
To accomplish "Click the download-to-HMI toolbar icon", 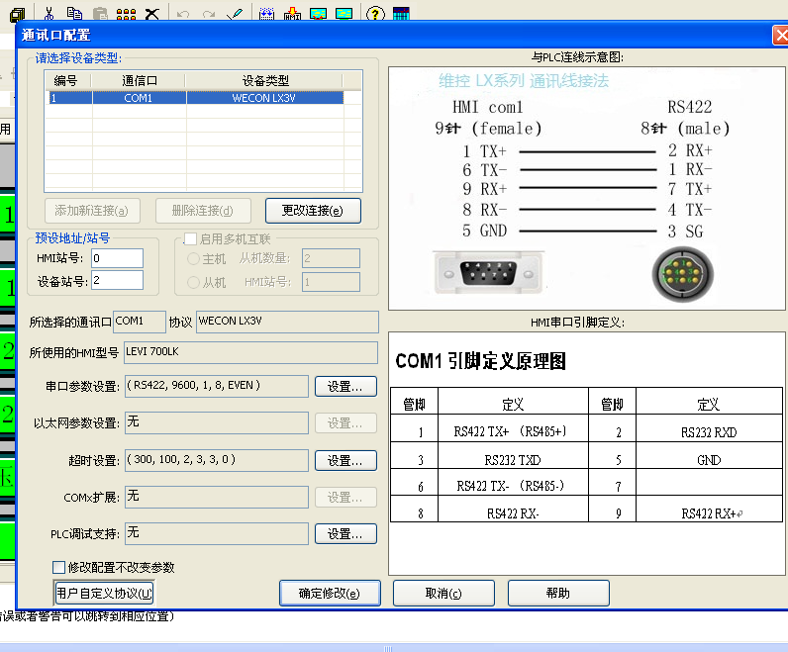I will (292, 14).
